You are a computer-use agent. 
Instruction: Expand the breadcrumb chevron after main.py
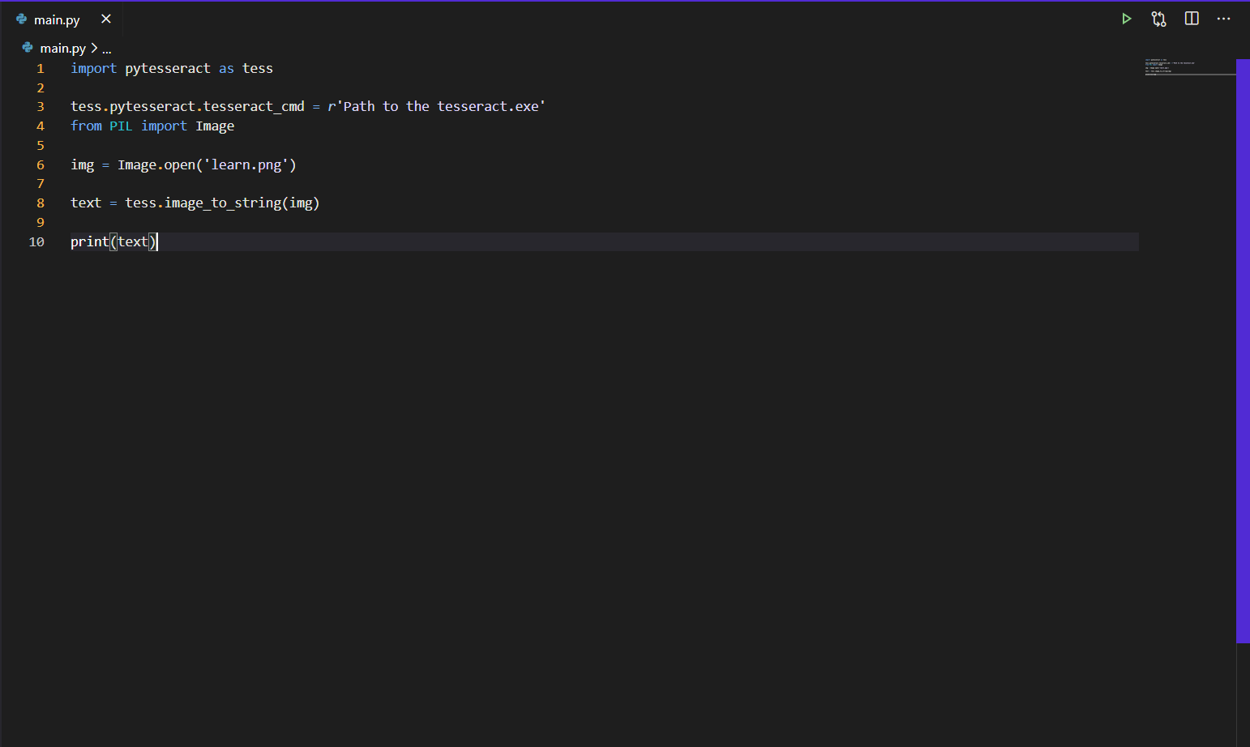[94, 48]
